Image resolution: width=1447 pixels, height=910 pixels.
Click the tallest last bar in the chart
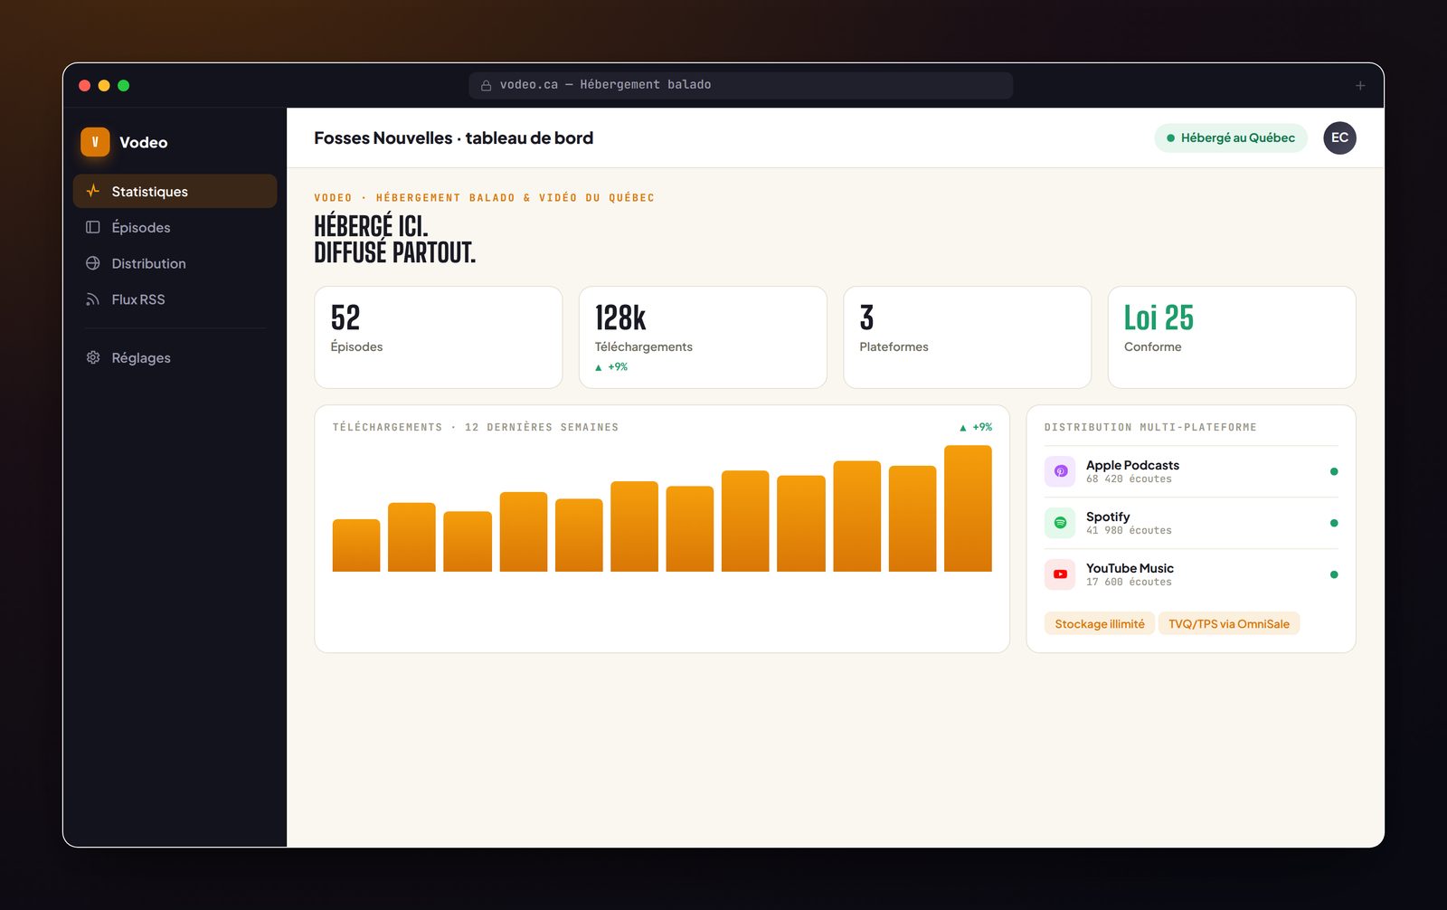tap(968, 508)
